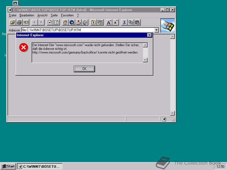
Task: Open the Datei menu
Action: click(x=13, y=15)
